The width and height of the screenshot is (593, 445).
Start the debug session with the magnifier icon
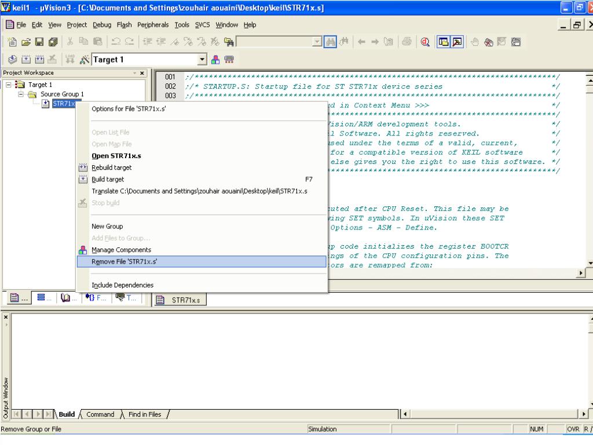(x=425, y=42)
